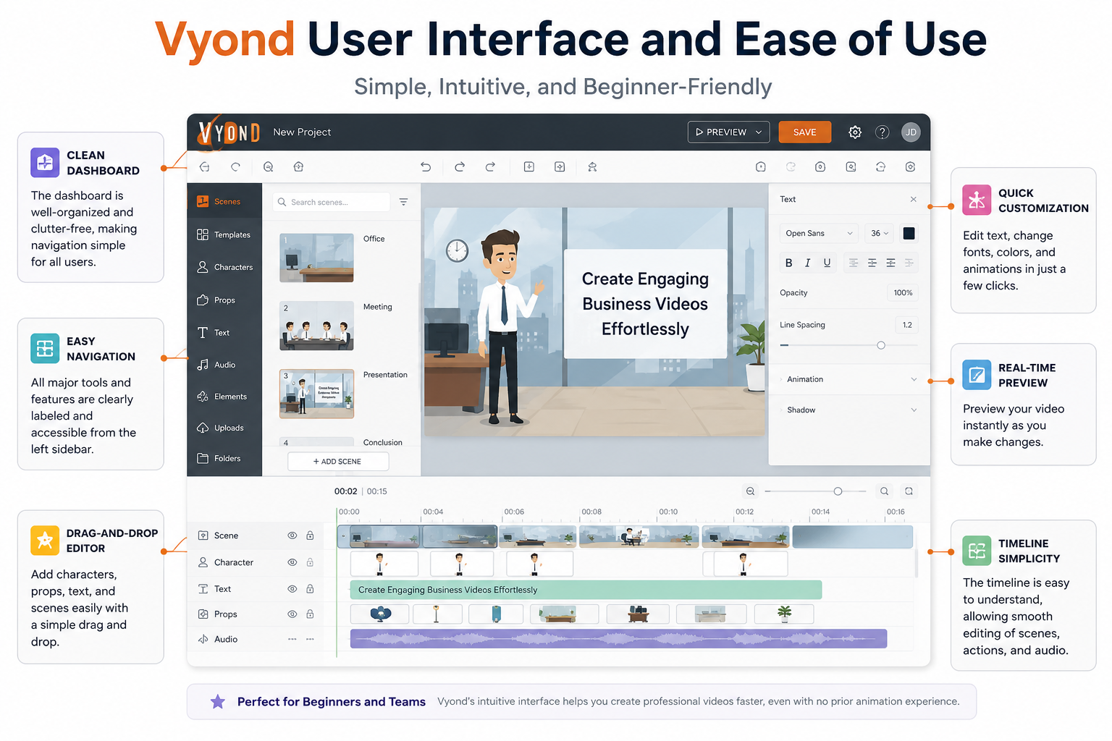Click the New Project title
Image resolution: width=1112 pixels, height=741 pixels.
click(302, 132)
